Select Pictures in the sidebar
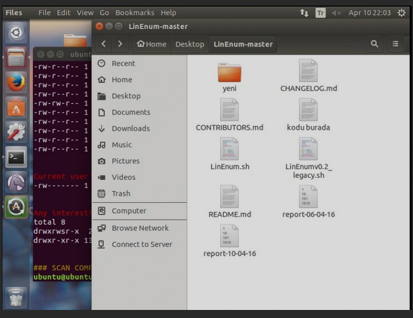 point(140,161)
